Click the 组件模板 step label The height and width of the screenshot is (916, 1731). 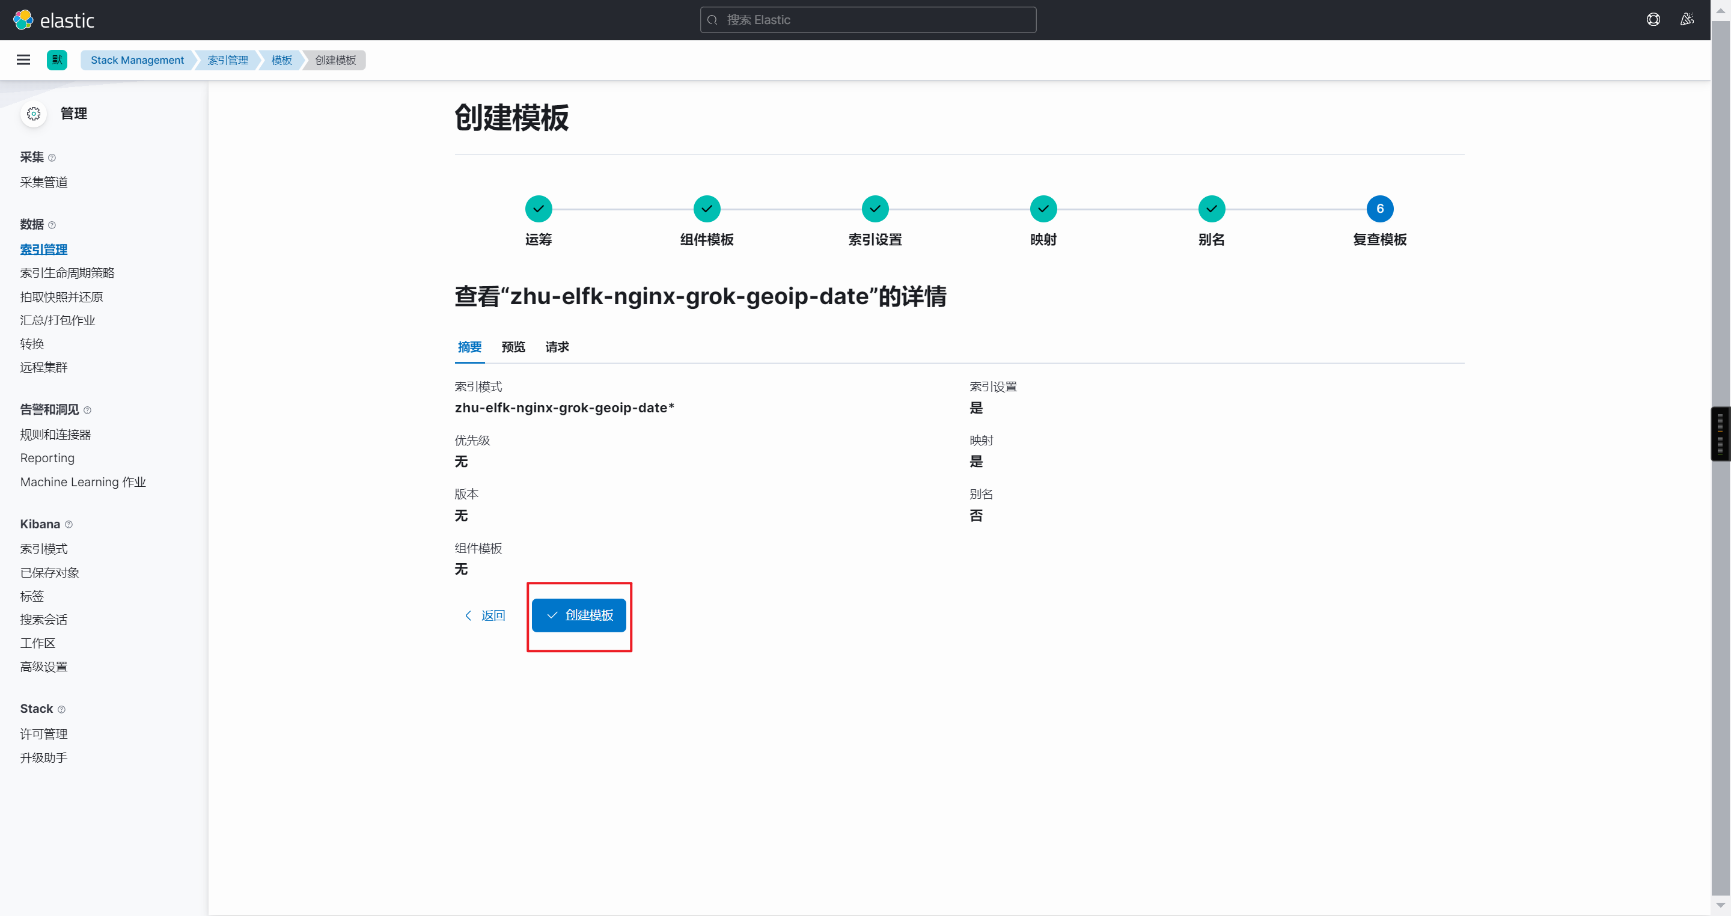pos(707,240)
